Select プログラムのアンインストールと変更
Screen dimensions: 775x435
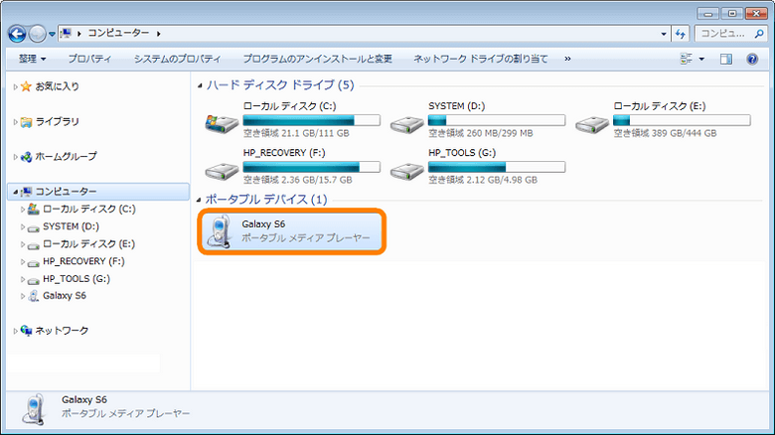[x=317, y=59]
